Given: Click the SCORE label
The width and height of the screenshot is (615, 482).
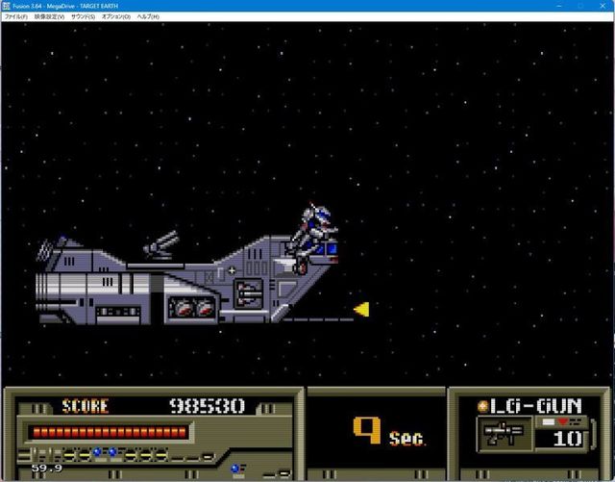Looking at the screenshot, I should 86,406.
